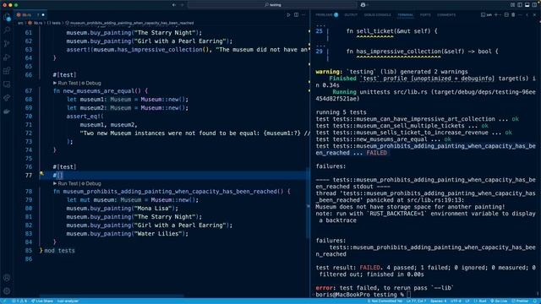Click the command center search box

click(x=272, y=5)
